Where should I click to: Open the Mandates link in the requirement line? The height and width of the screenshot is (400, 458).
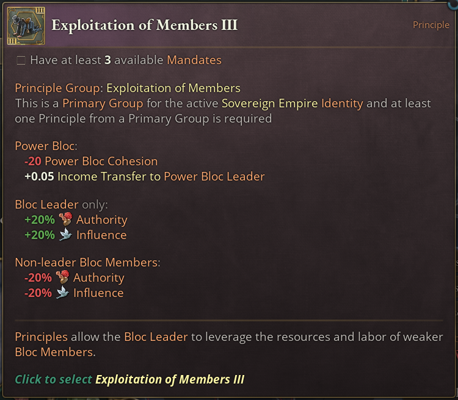pyautogui.click(x=194, y=60)
